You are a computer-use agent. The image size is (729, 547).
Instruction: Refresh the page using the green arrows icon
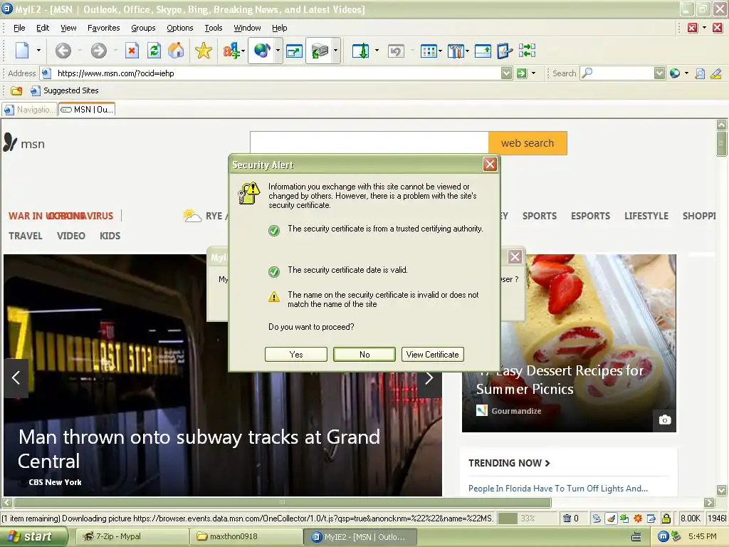(154, 51)
